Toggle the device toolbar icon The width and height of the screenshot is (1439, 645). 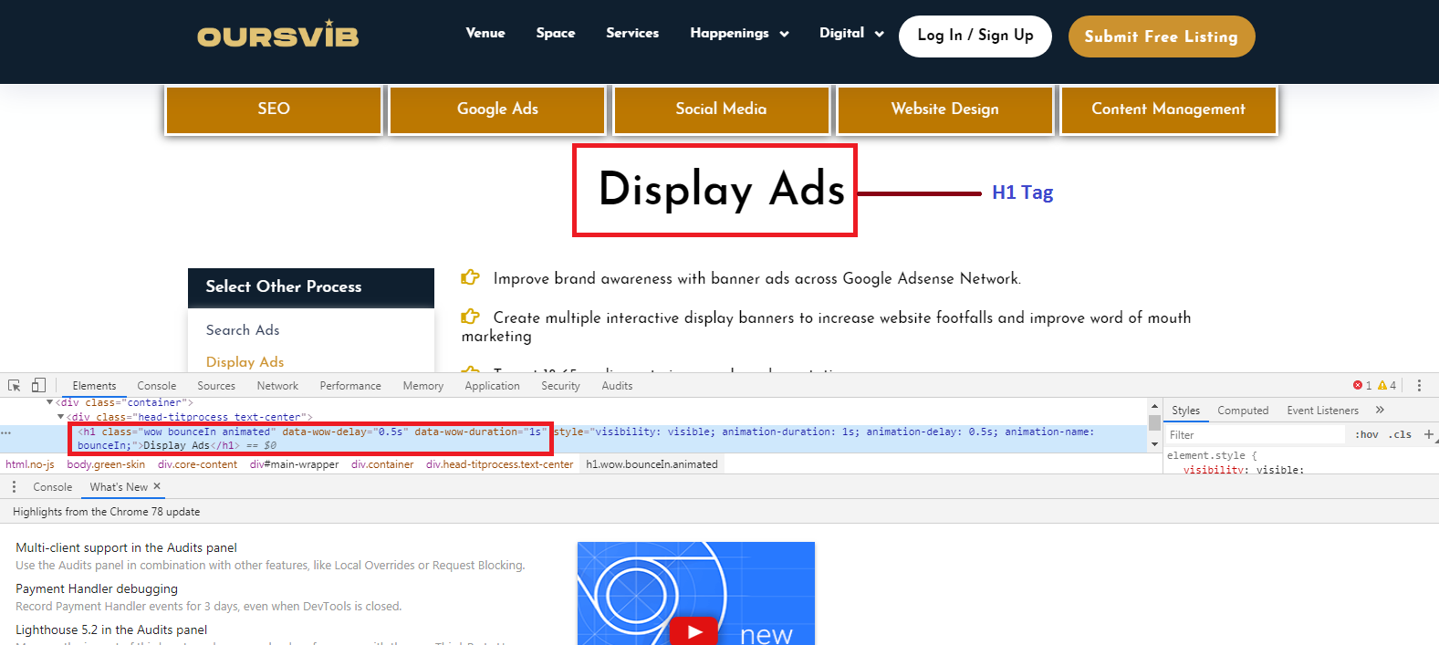[x=38, y=386]
